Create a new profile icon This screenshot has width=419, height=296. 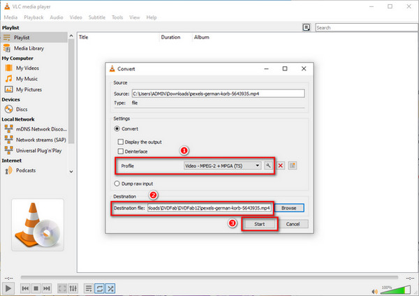[293, 165]
